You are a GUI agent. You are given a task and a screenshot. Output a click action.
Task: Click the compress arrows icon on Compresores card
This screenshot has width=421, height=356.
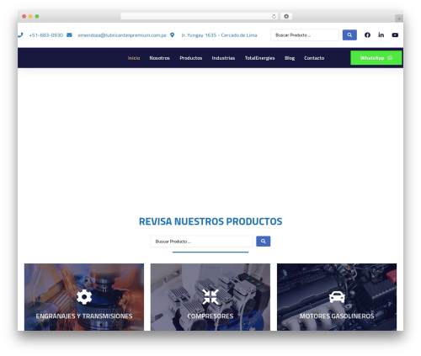click(210, 297)
